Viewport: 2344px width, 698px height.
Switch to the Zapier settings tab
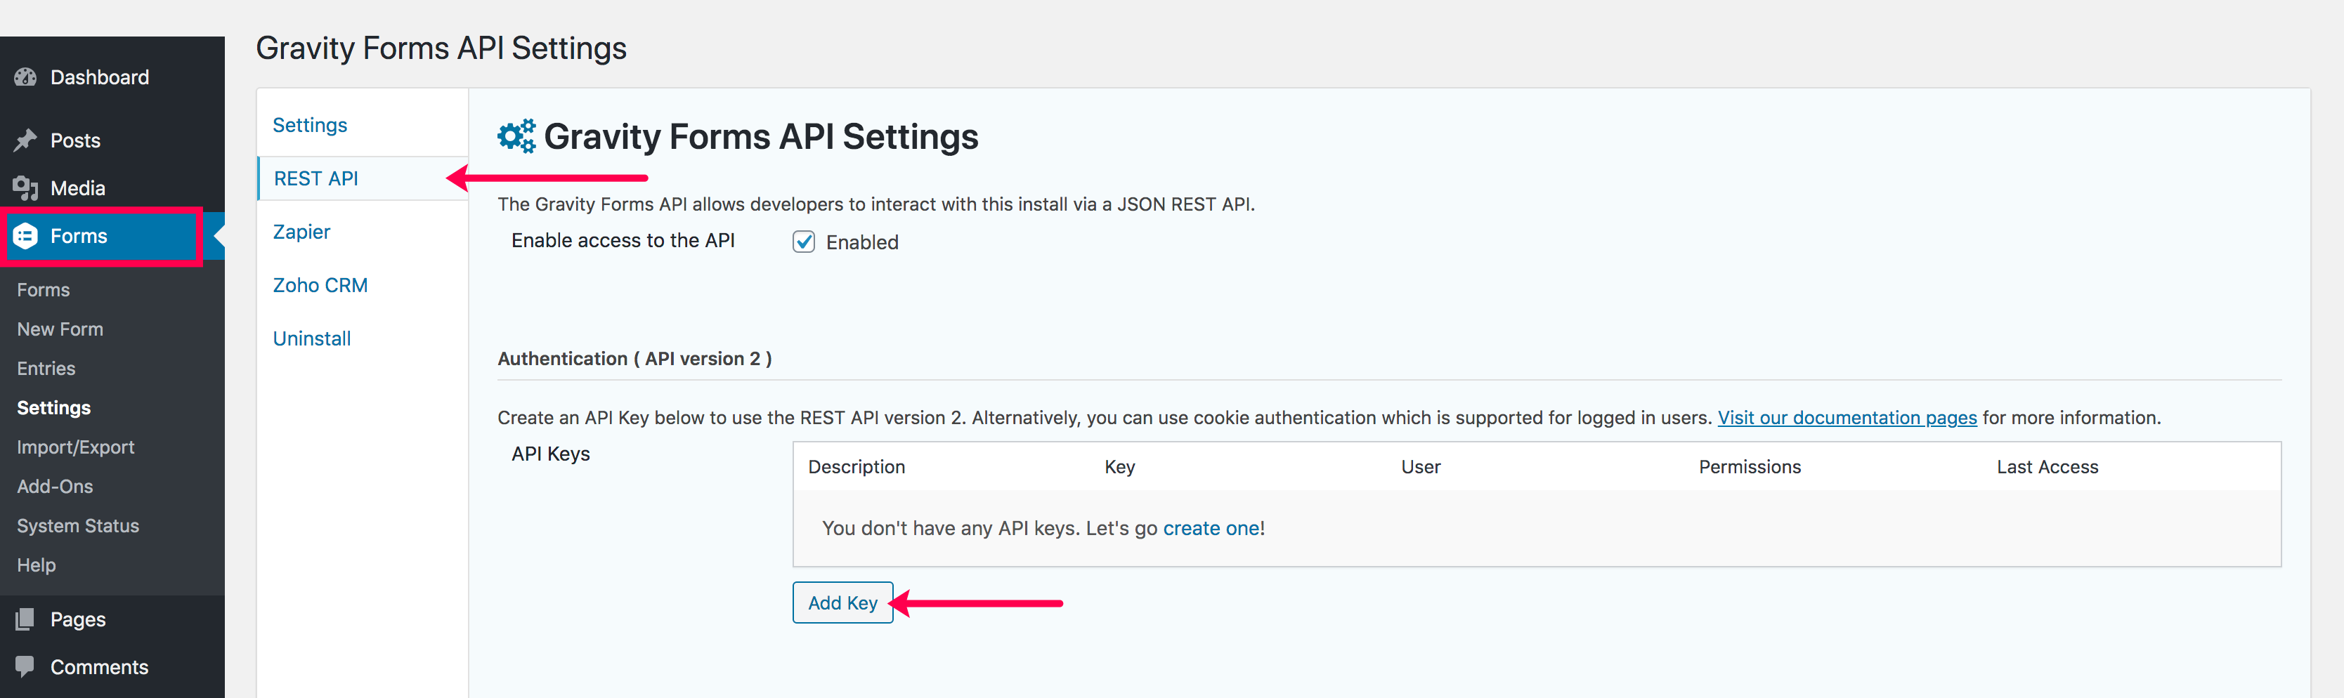(x=301, y=232)
